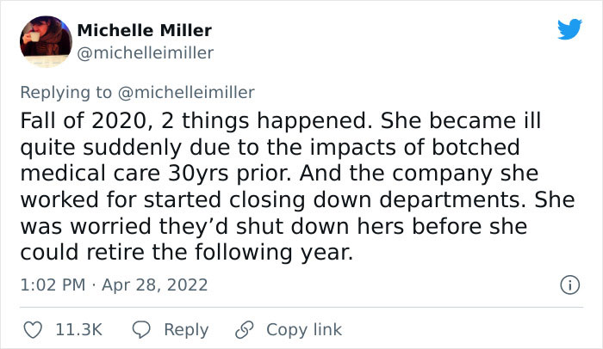The width and height of the screenshot is (603, 349).
Task: Click the Copy link text
Action: (304, 329)
